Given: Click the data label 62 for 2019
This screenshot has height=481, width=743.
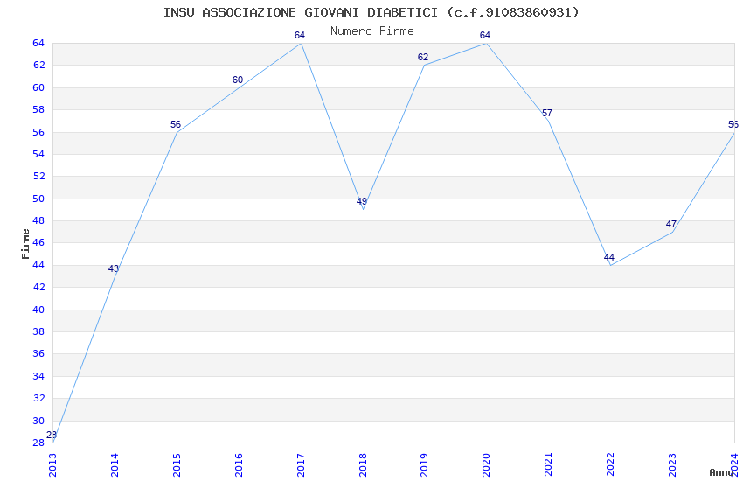Looking at the screenshot, I should click(423, 58).
